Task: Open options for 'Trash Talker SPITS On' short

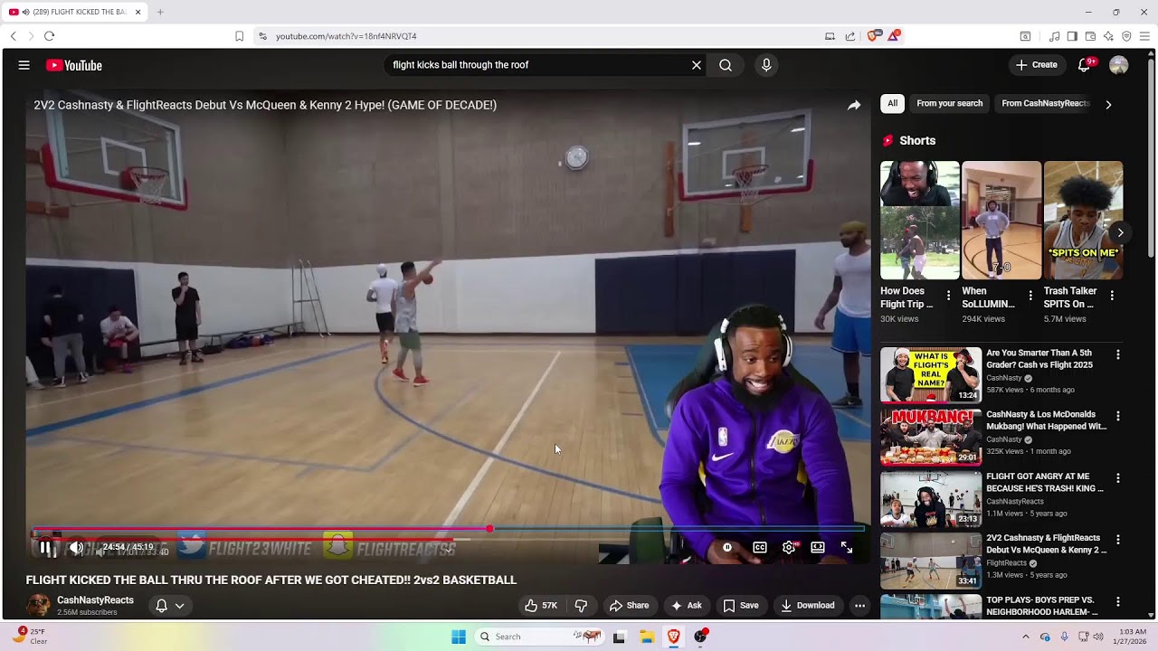Action: coord(1112,296)
